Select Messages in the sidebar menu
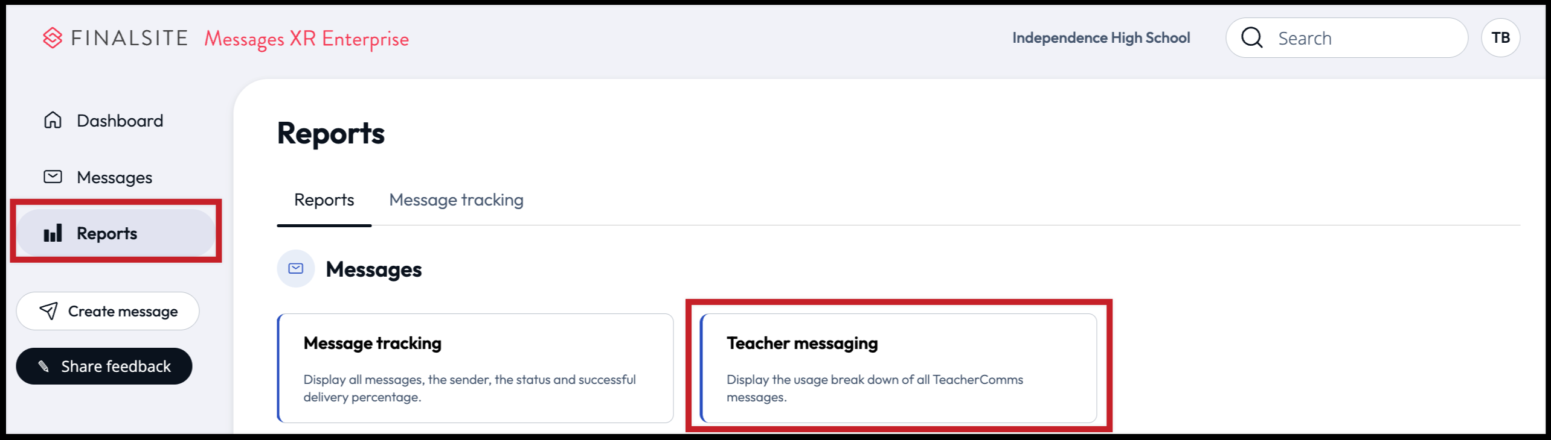The height and width of the screenshot is (440, 1551). tap(114, 177)
